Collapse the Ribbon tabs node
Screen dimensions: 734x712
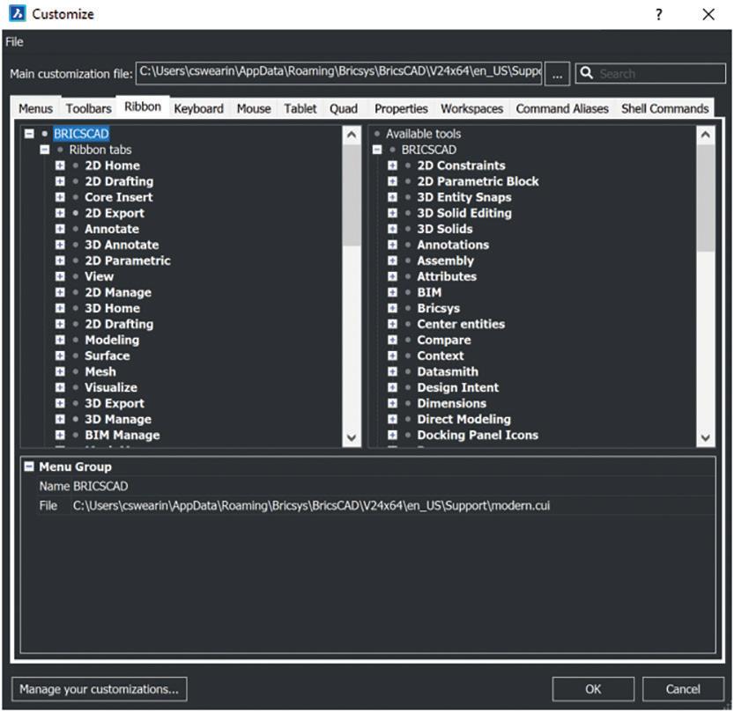click(45, 150)
